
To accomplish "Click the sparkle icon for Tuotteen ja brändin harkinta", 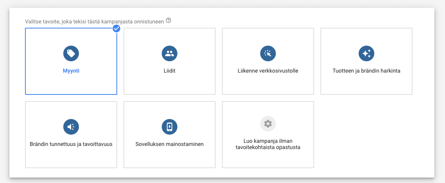I will pos(366,53).
